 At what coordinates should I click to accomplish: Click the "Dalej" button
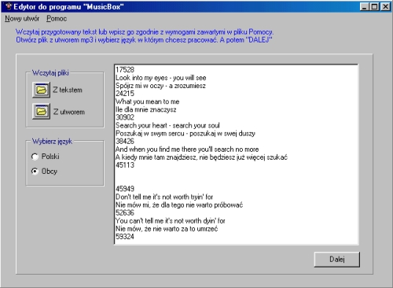pos(337,260)
